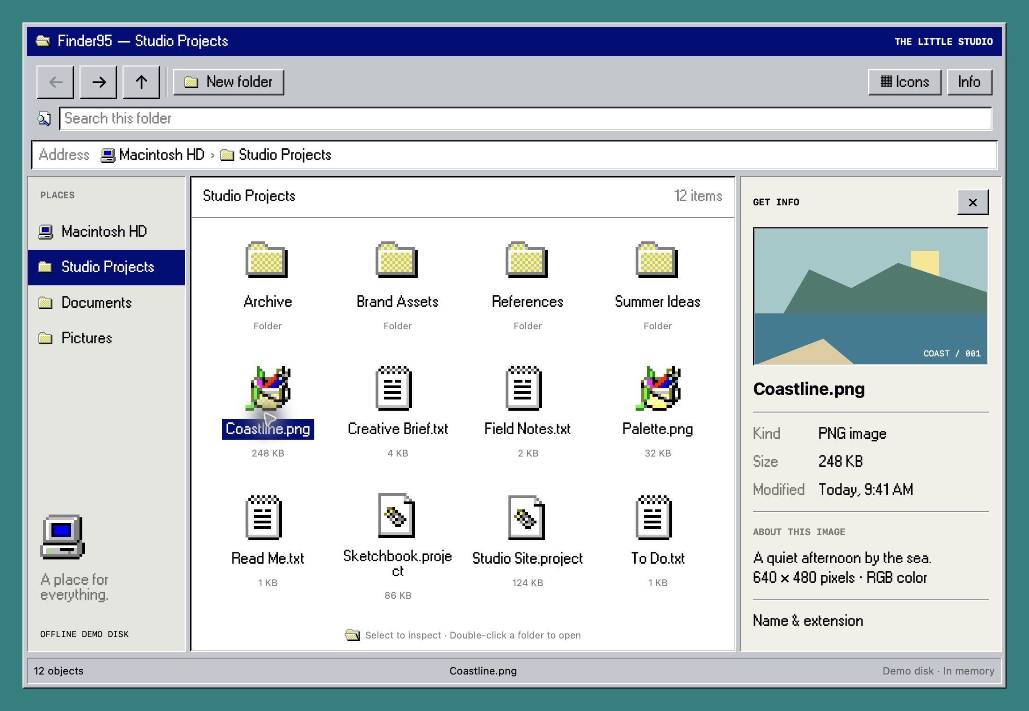Open Documents in Places sidebar
Viewport: 1029px width, 711px height.
(107, 303)
